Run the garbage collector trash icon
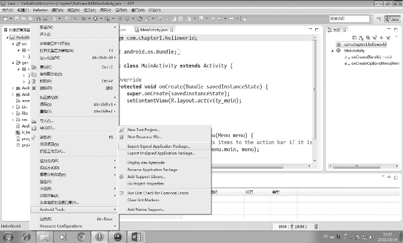Viewport: 403px width, 243px height. tap(316, 226)
